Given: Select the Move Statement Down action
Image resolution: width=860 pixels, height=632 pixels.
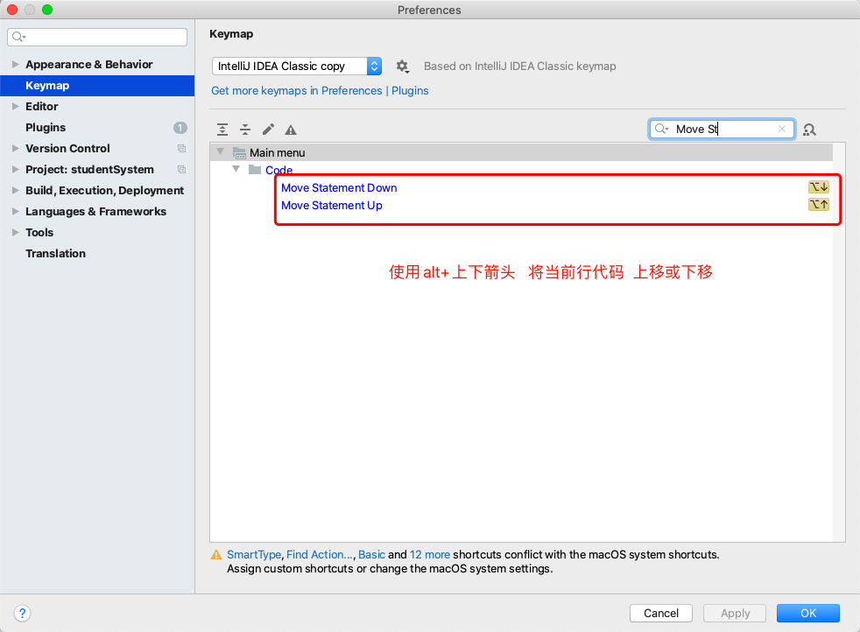Looking at the screenshot, I should click(339, 188).
